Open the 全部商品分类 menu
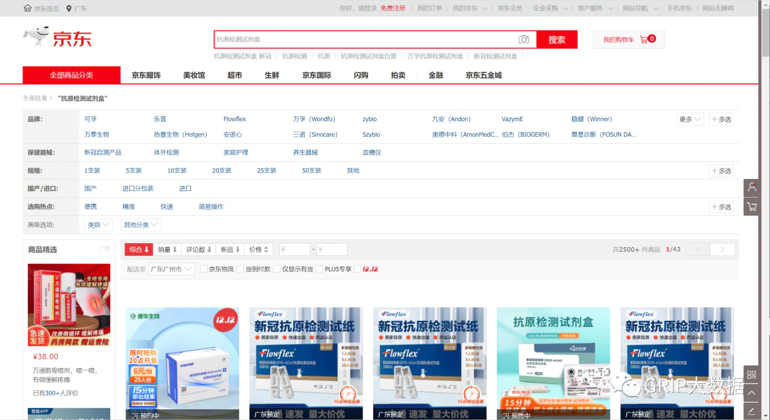The height and width of the screenshot is (420, 770). click(x=72, y=75)
